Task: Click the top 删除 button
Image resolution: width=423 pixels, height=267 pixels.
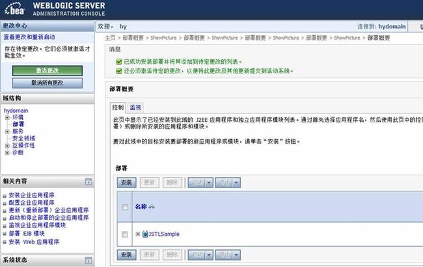Action: (x=172, y=182)
